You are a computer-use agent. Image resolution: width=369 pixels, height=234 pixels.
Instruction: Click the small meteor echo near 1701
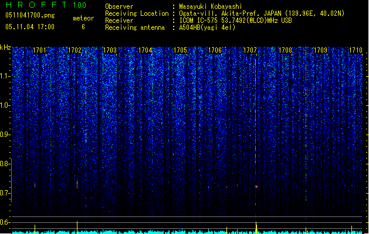[35, 185]
